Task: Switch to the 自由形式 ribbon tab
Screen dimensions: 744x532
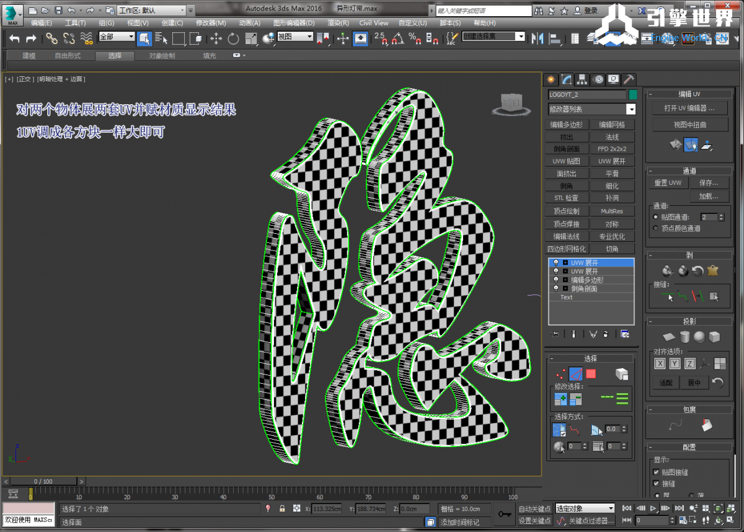Action: click(68, 56)
